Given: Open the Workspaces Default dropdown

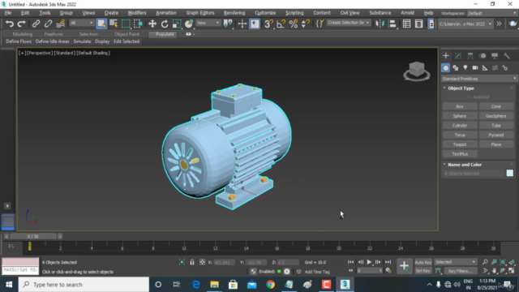Looking at the screenshot, I should [492, 13].
